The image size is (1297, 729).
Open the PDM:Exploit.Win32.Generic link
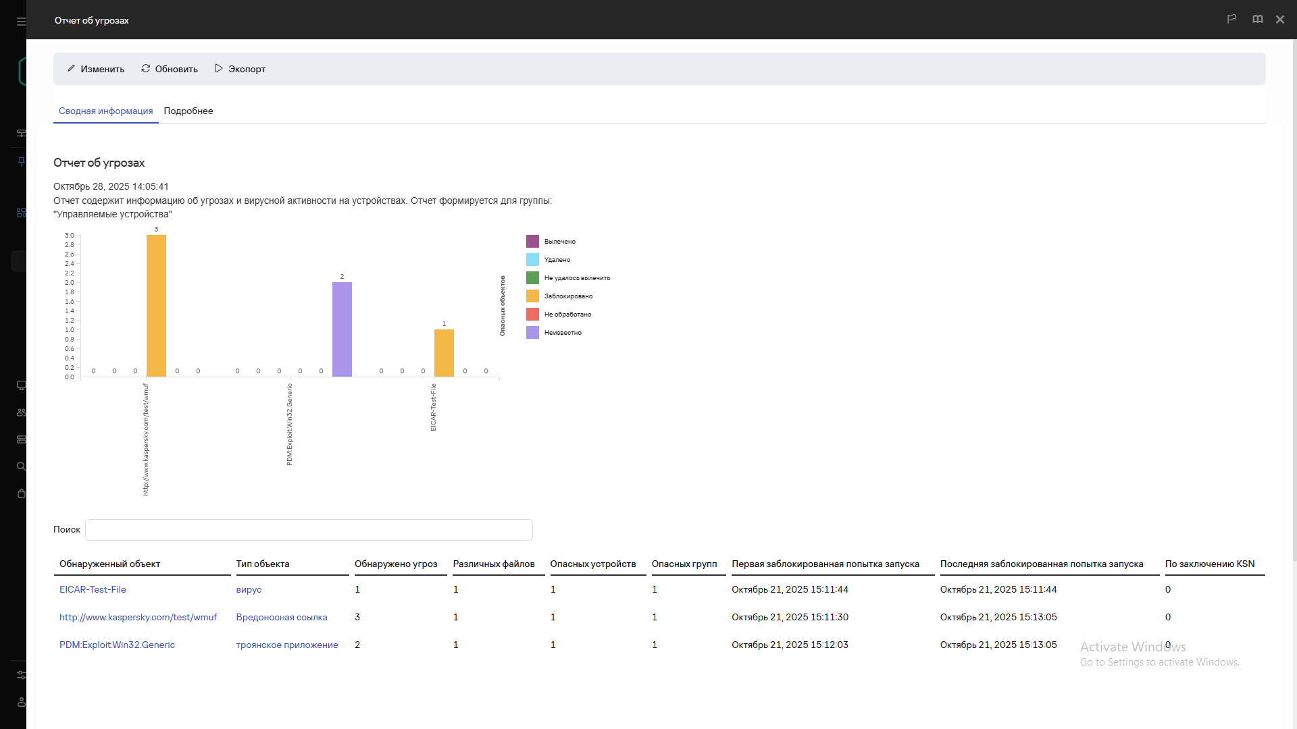[117, 645]
